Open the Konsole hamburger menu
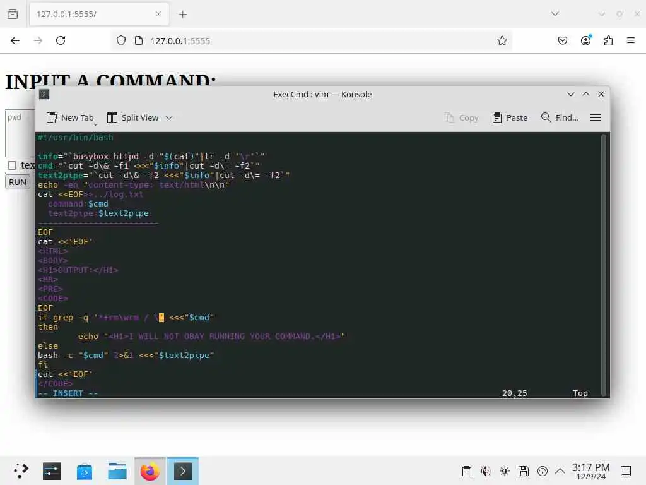 [x=596, y=118]
